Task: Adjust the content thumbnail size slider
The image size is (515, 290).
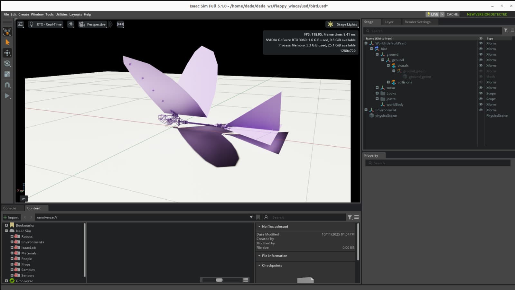Action: tap(219, 280)
